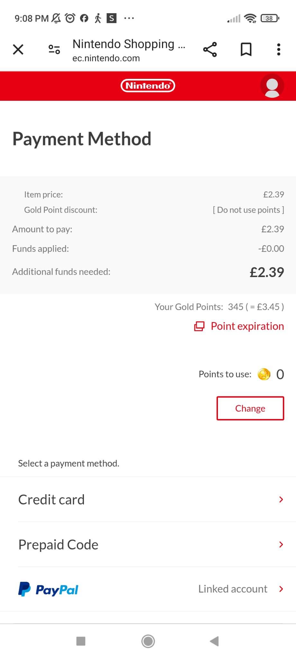
Task: Expand Credit card row chevron
Action: click(x=281, y=499)
